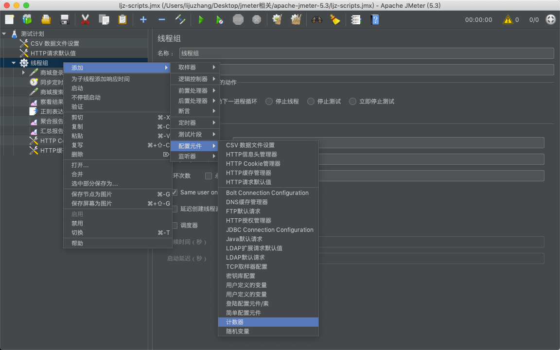Choose 随机变量 from the config menu
The image size is (560, 350).
[268, 332]
